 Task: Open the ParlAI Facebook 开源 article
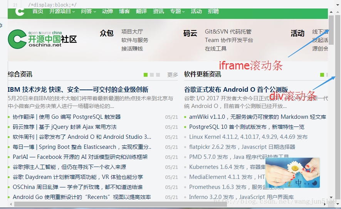click(80, 157)
